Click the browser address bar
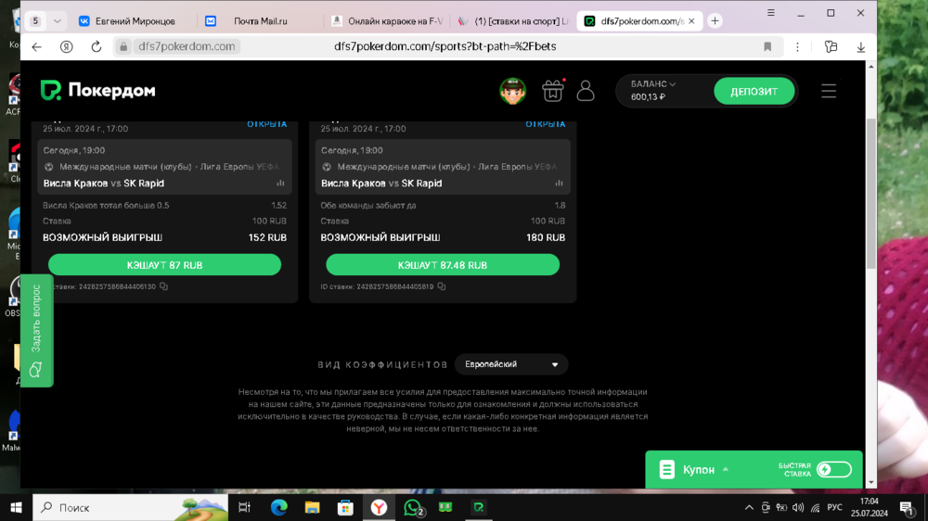The image size is (928, 521). click(x=445, y=46)
